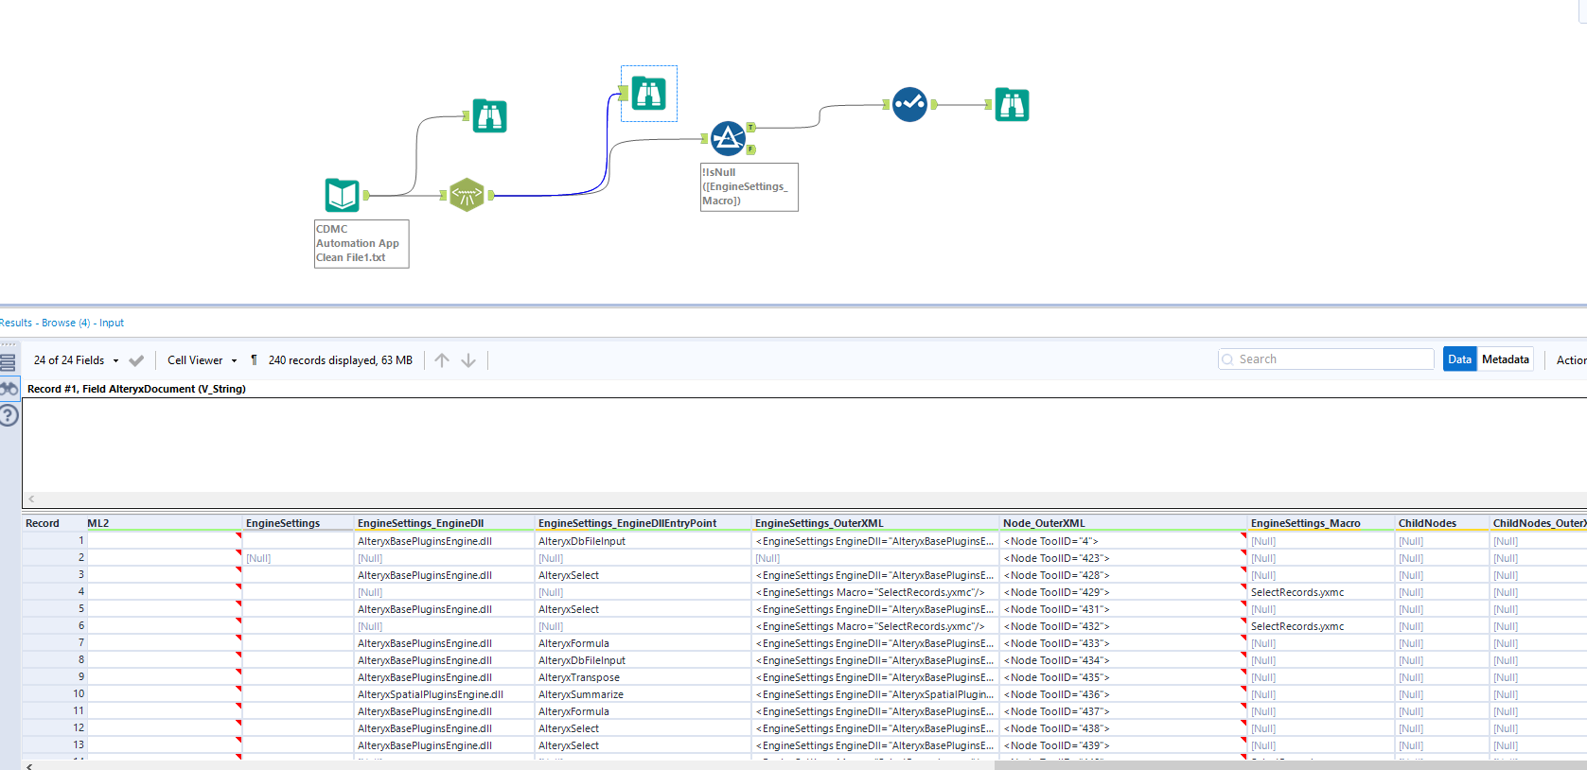Click the Filter tool's True output anchor

click(750, 127)
